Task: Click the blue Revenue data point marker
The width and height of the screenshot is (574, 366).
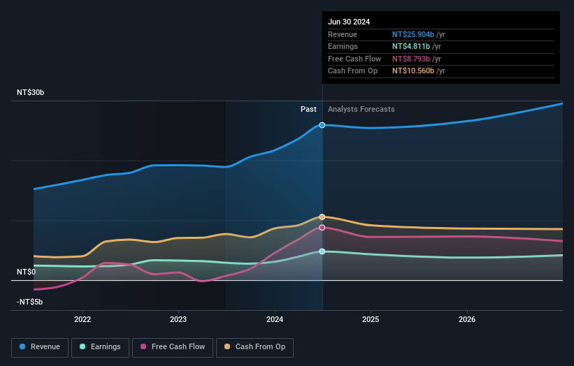Action: click(x=322, y=125)
